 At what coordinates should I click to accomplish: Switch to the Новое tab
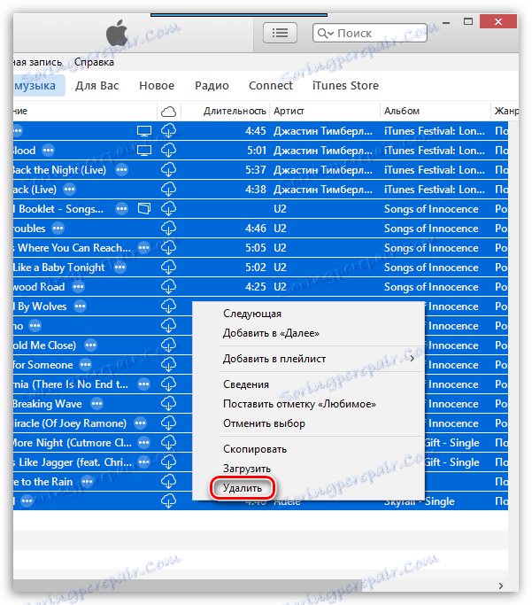[x=157, y=86]
